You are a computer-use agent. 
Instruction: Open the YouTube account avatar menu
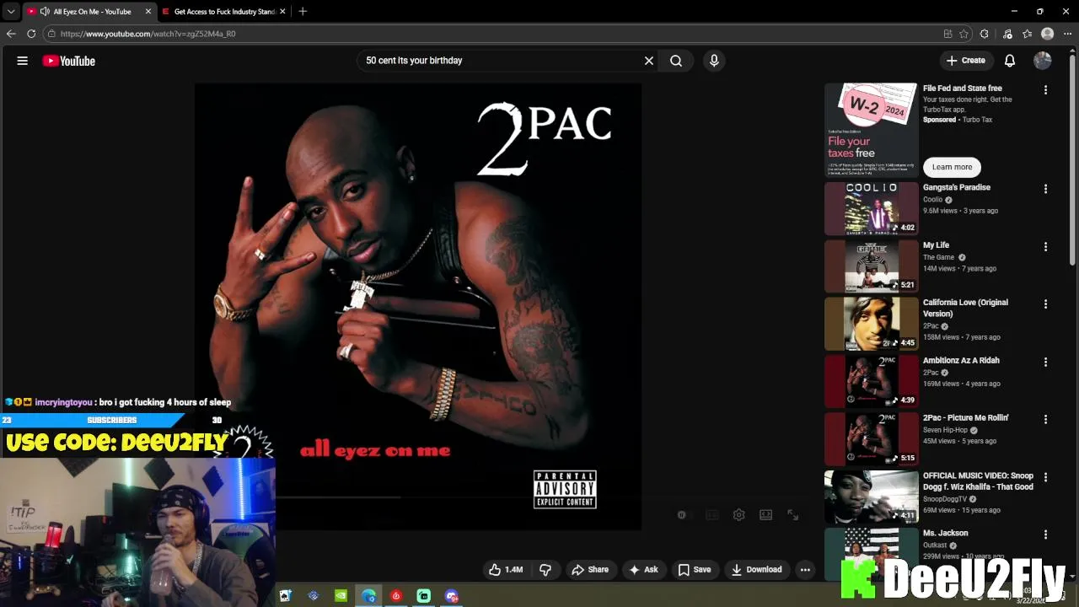click(x=1043, y=61)
